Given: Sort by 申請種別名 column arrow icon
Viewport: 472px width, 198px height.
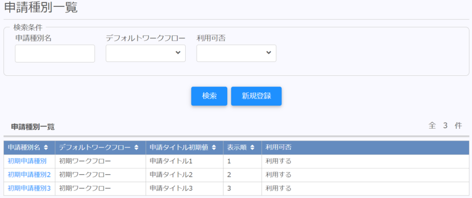Looking at the screenshot, I should tap(46, 148).
